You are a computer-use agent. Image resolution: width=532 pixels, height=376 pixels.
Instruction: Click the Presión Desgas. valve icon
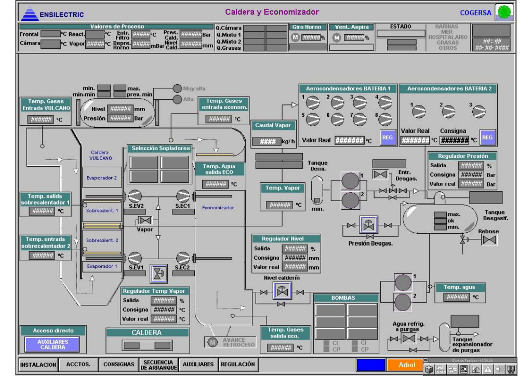[368, 225]
